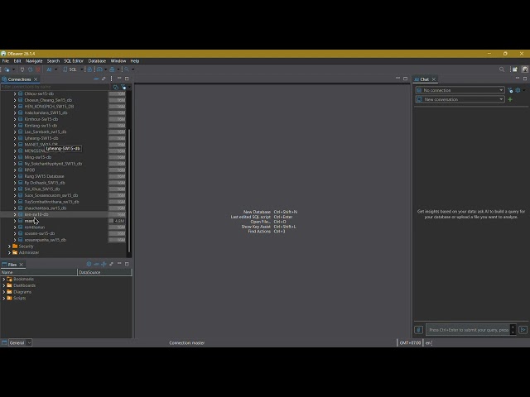Open the File menu
The height and width of the screenshot is (397, 530).
tap(6, 61)
